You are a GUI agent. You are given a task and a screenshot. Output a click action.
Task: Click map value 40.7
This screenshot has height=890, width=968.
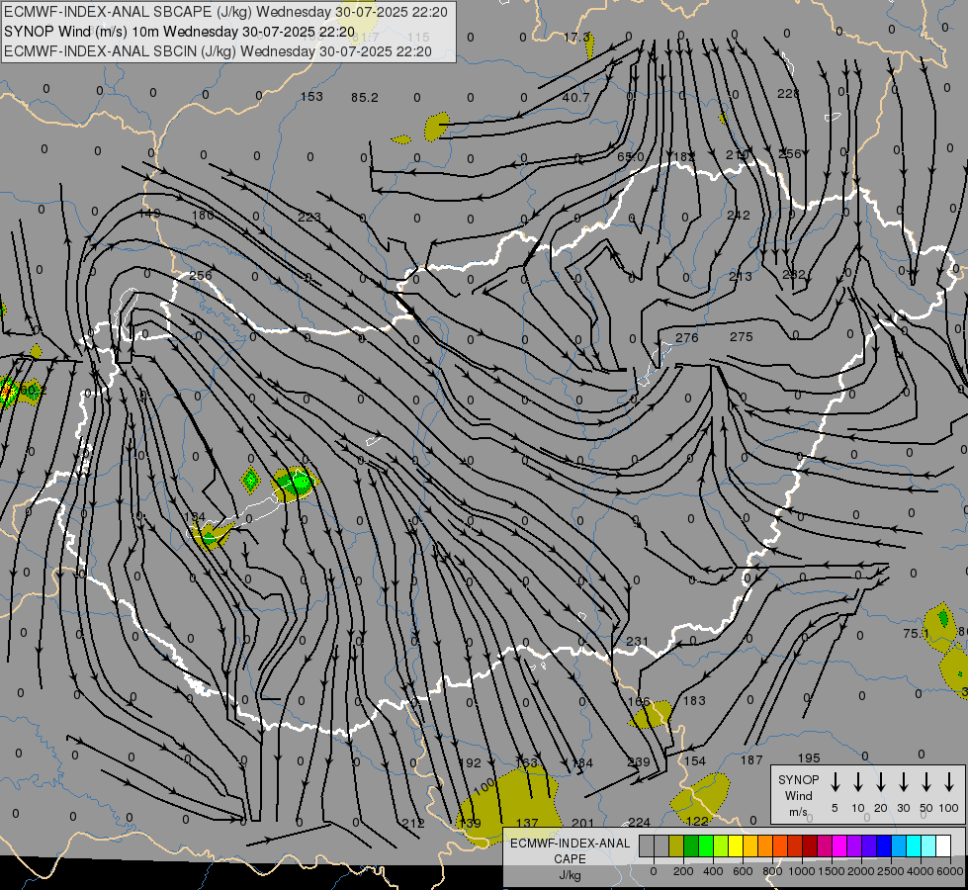click(575, 98)
